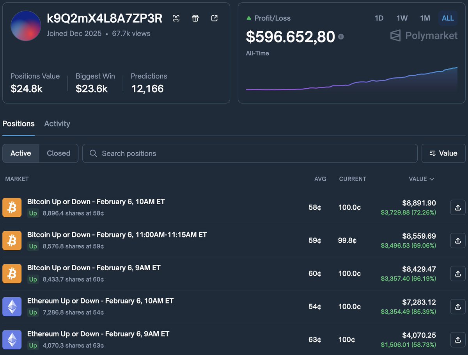The image size is (468, 355).
Task: Click Bitcoin logo of the 9AM ET market
Action: 12,274
